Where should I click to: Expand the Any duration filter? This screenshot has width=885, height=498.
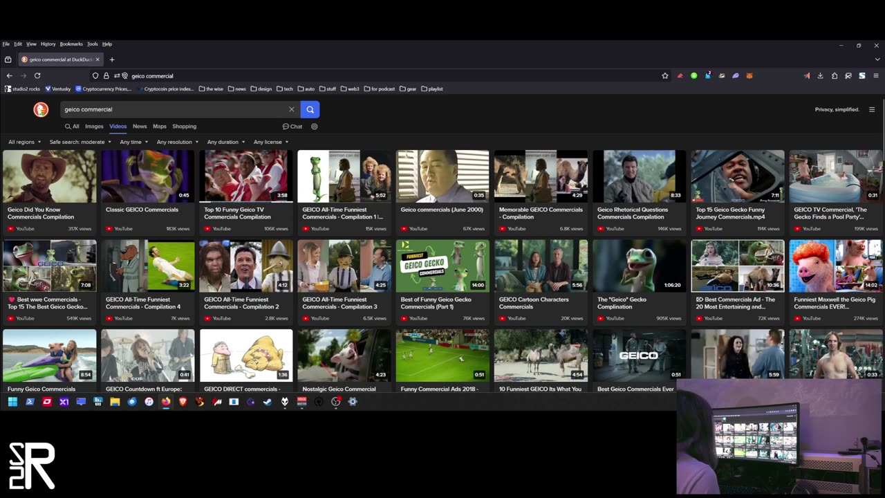pos(225,142)
